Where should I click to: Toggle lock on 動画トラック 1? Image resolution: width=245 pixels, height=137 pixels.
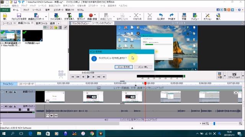15,92
